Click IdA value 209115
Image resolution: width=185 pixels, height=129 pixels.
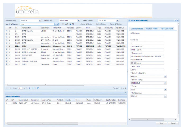tap(17, 64)
